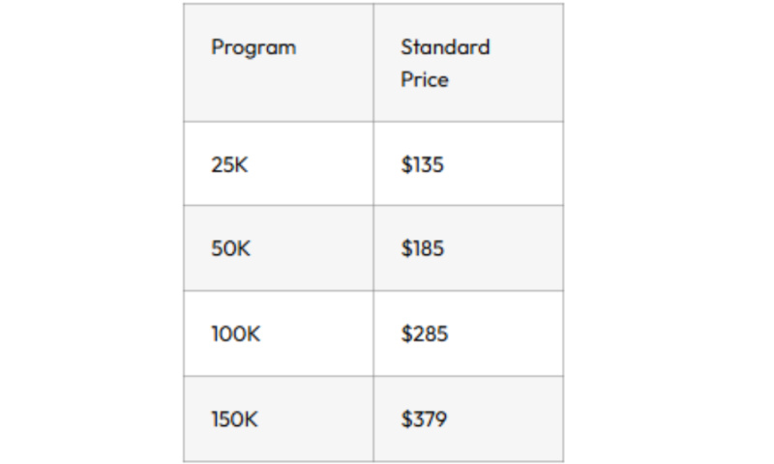This screenshot has width=774, height=464.
Task: Select the price listed for 50K
Action: pyautogui.click(x=423, y=248)
